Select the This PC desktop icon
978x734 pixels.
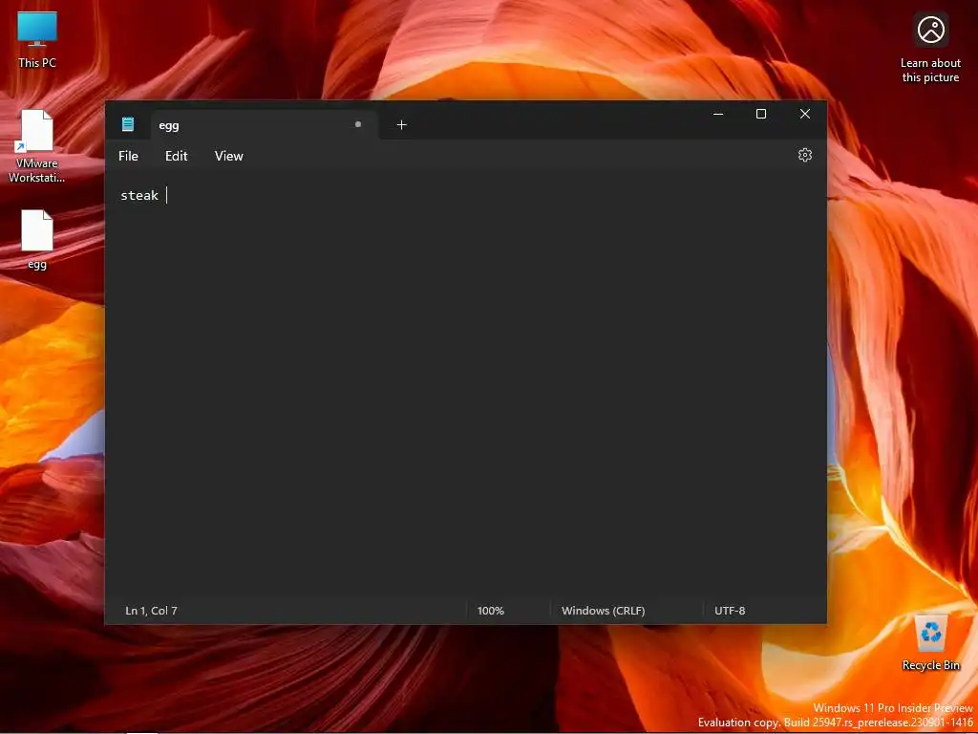click(37, 39)
